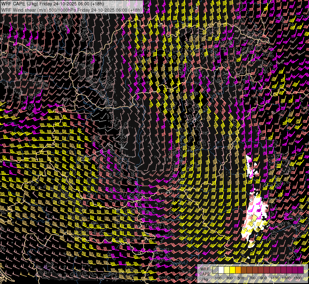Click the 1100 value on legend
Viewport: 309px width, 284px height.
tap(275, 278)
